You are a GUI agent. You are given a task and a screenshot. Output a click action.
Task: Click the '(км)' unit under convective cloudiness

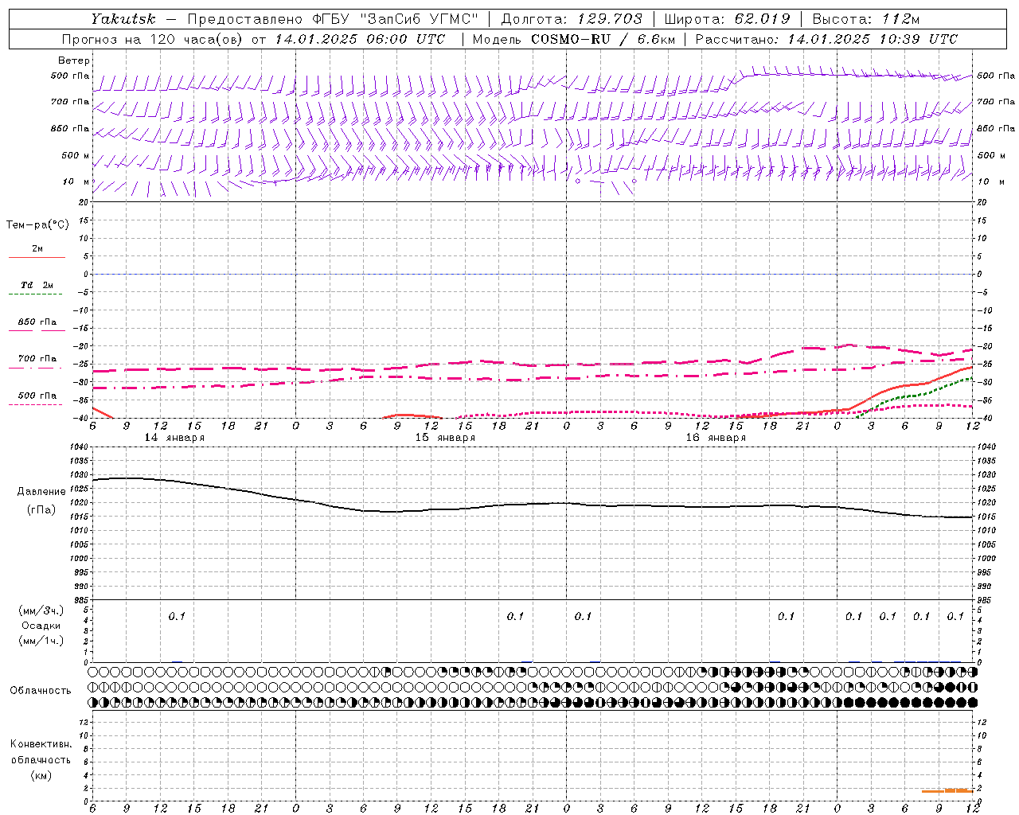[41, 775]
